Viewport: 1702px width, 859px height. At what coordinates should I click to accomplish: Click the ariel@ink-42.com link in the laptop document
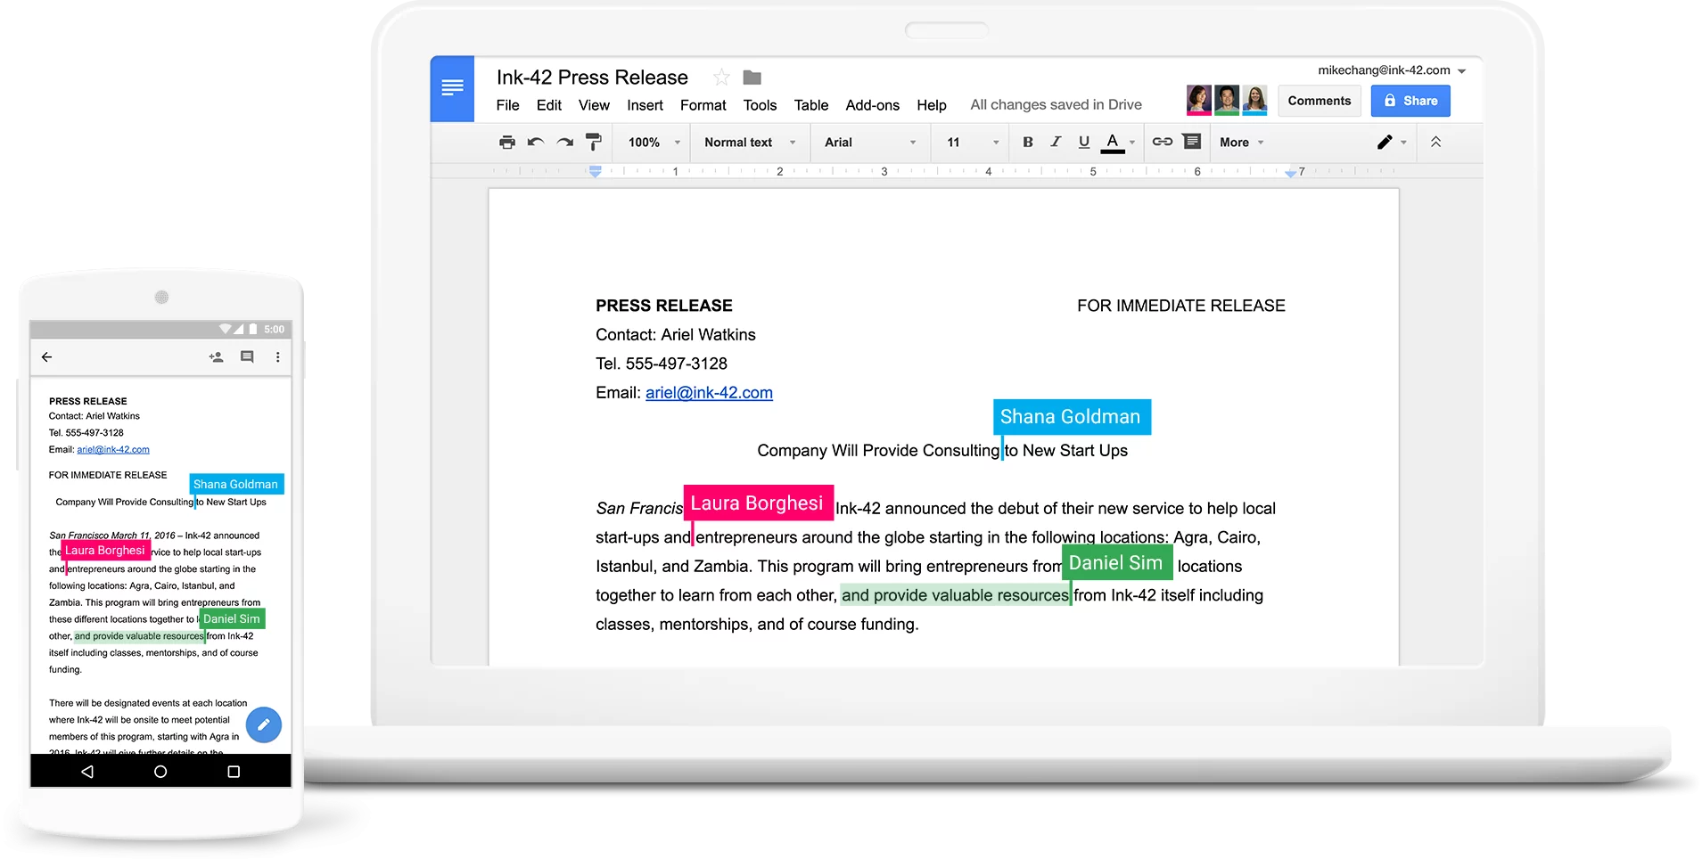tap(709, 393)
